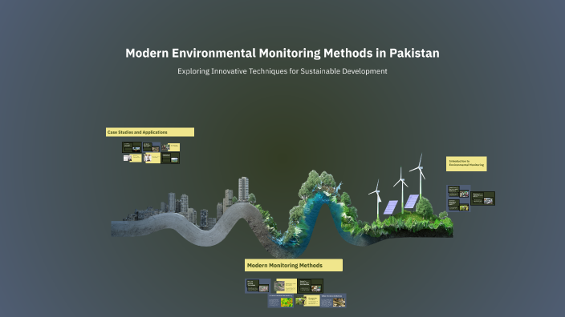The width and height of the screenshot is (565, 317).
Task: Open Monitoring Methods blue slide with pink map image
Action: [258, 286]
